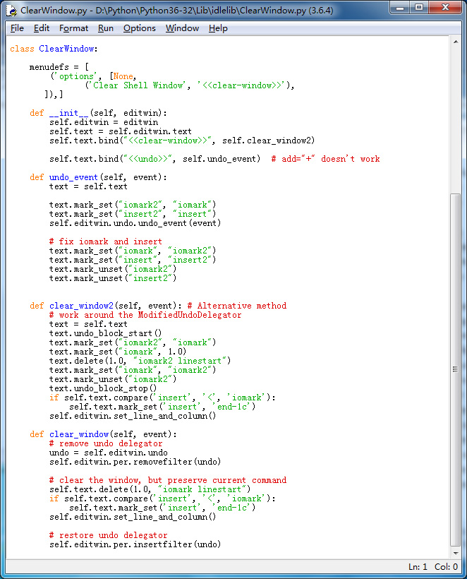467x579 pixels.
Task: Open the Edit menu
Action: click(42, 28)
